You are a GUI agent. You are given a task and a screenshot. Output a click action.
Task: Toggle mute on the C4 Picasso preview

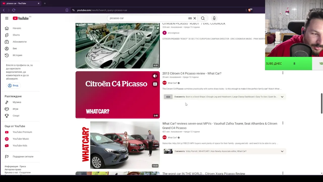click(155, 76)
